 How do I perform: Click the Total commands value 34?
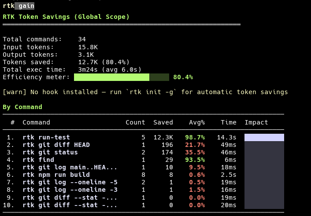[82, 39]
